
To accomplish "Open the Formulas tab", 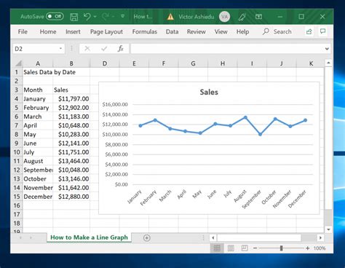I will coord(145,31).
